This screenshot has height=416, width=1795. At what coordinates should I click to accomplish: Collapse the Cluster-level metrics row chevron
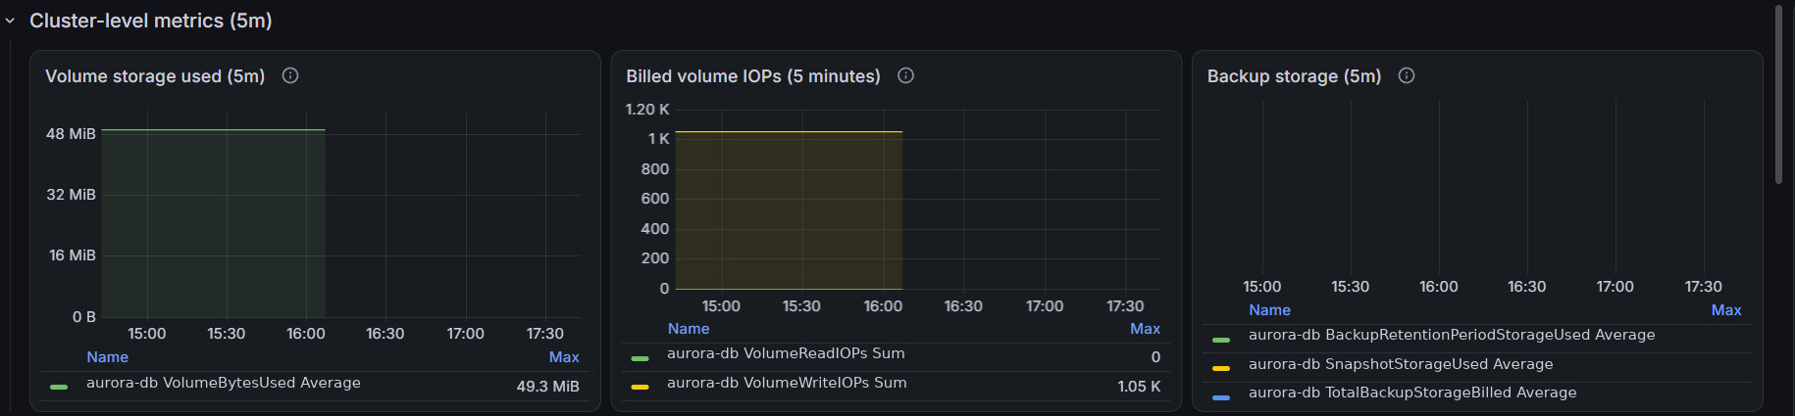10,21
